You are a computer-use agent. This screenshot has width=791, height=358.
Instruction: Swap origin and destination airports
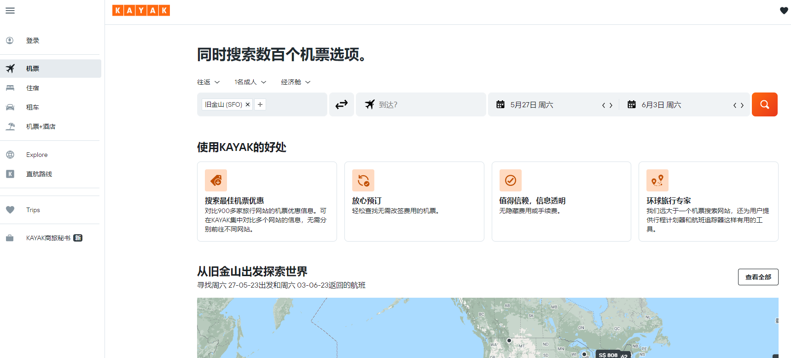[x=341, y=104]
